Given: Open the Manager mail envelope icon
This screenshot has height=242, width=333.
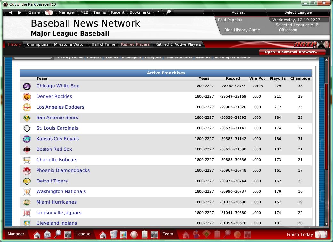Looking at the screenshot, I should [x=47, y=235].
